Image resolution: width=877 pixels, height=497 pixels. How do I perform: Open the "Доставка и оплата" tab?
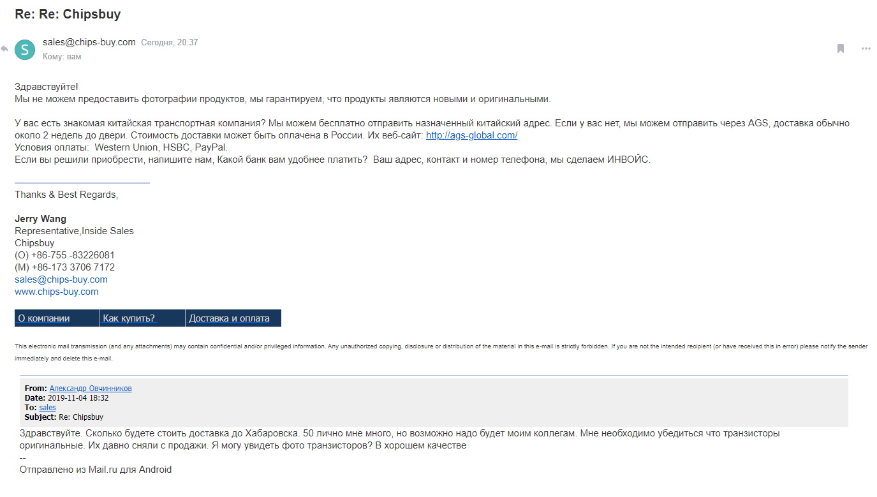point(233,318)
